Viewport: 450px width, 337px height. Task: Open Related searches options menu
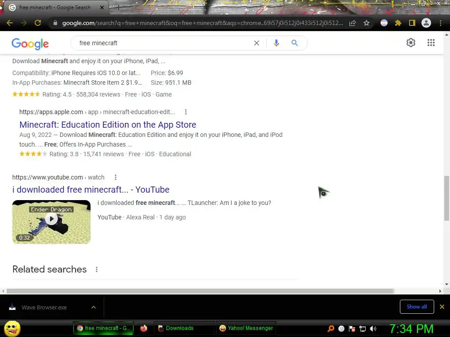(97, 269)
